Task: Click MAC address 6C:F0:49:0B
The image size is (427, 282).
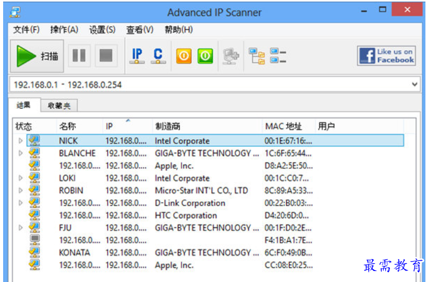Action: point(288,253)
